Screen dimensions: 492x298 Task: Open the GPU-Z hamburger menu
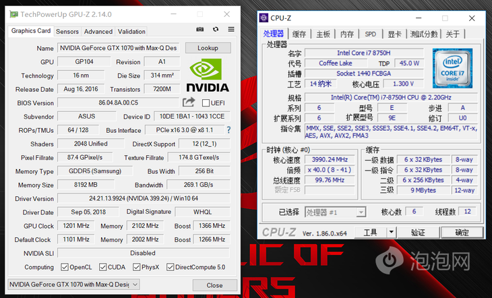[x=231, y=29]
